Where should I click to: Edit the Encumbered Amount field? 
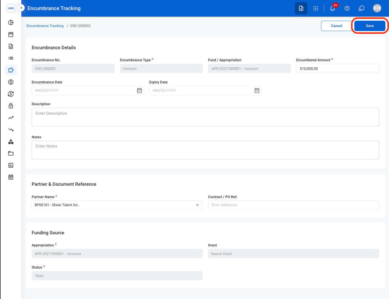[x=338, y=69]
